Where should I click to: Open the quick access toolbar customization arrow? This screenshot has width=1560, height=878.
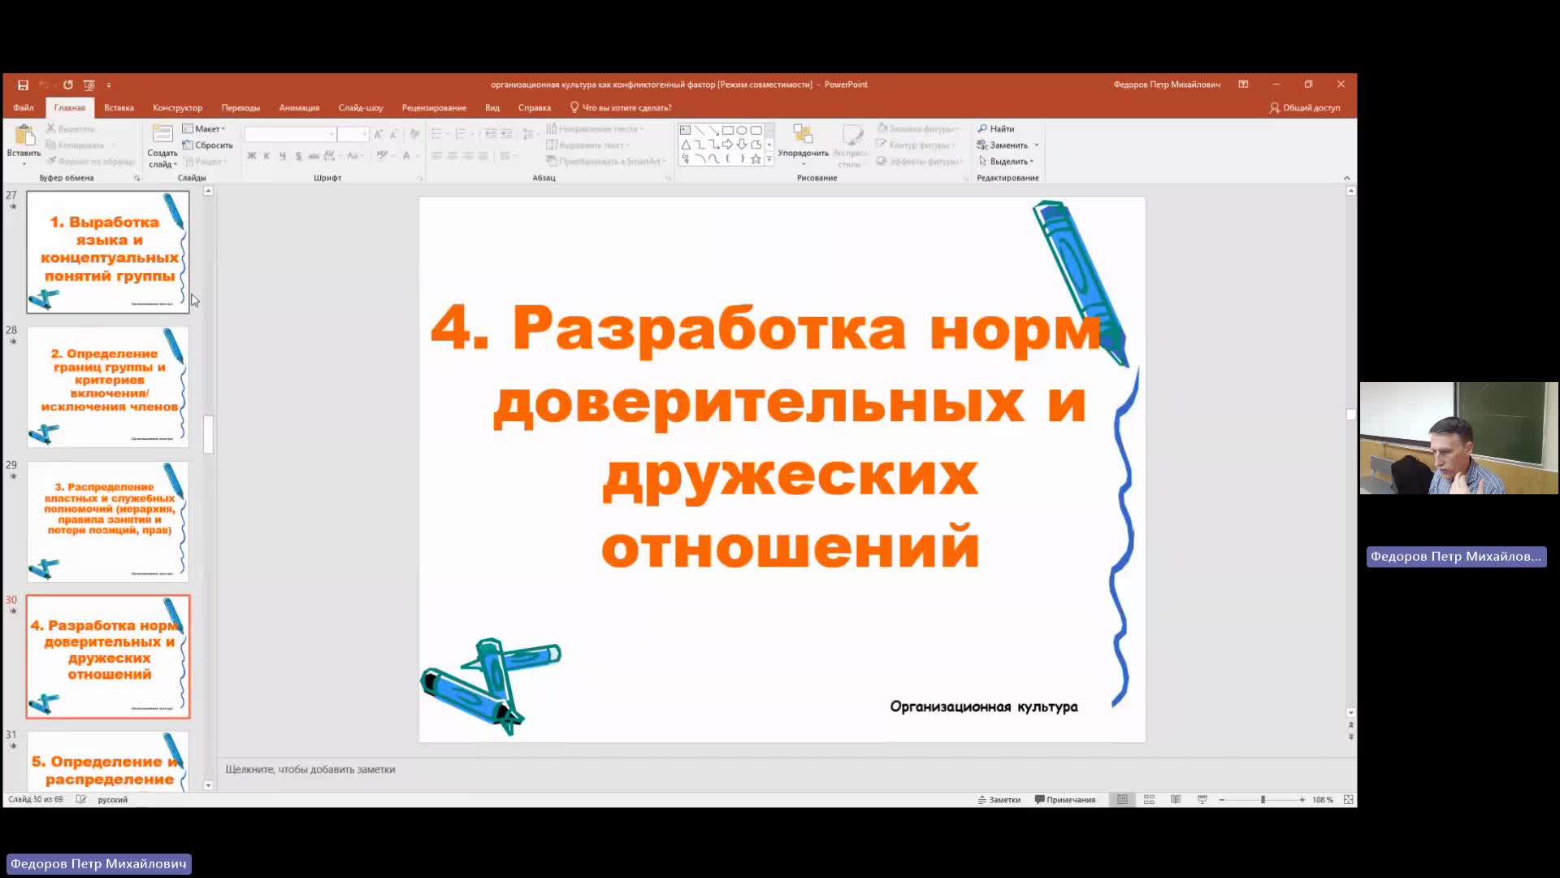109,85
